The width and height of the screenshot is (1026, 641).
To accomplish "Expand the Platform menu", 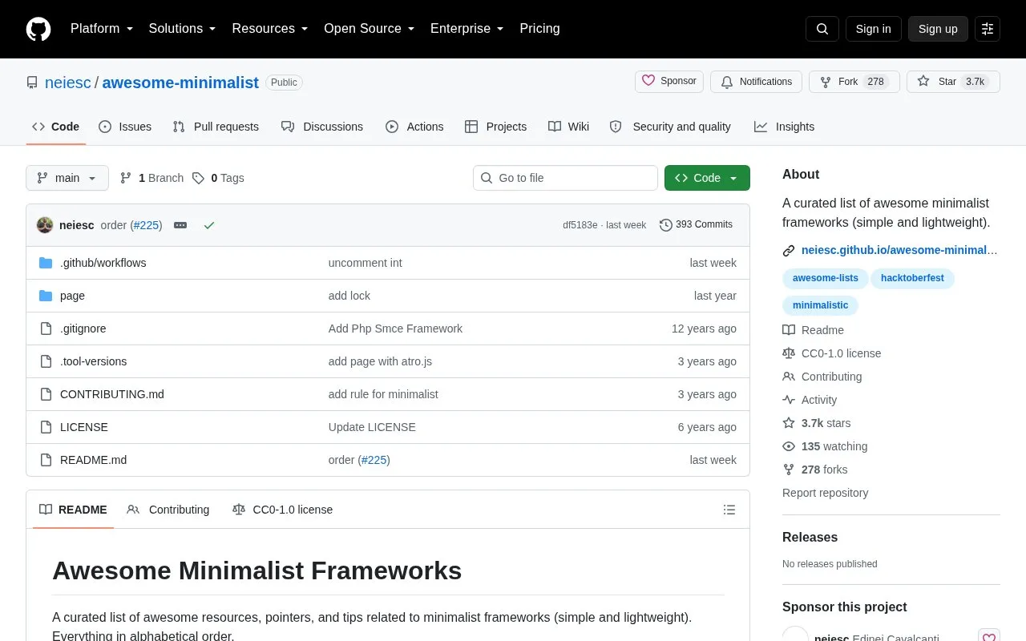I will pos(102,29).
